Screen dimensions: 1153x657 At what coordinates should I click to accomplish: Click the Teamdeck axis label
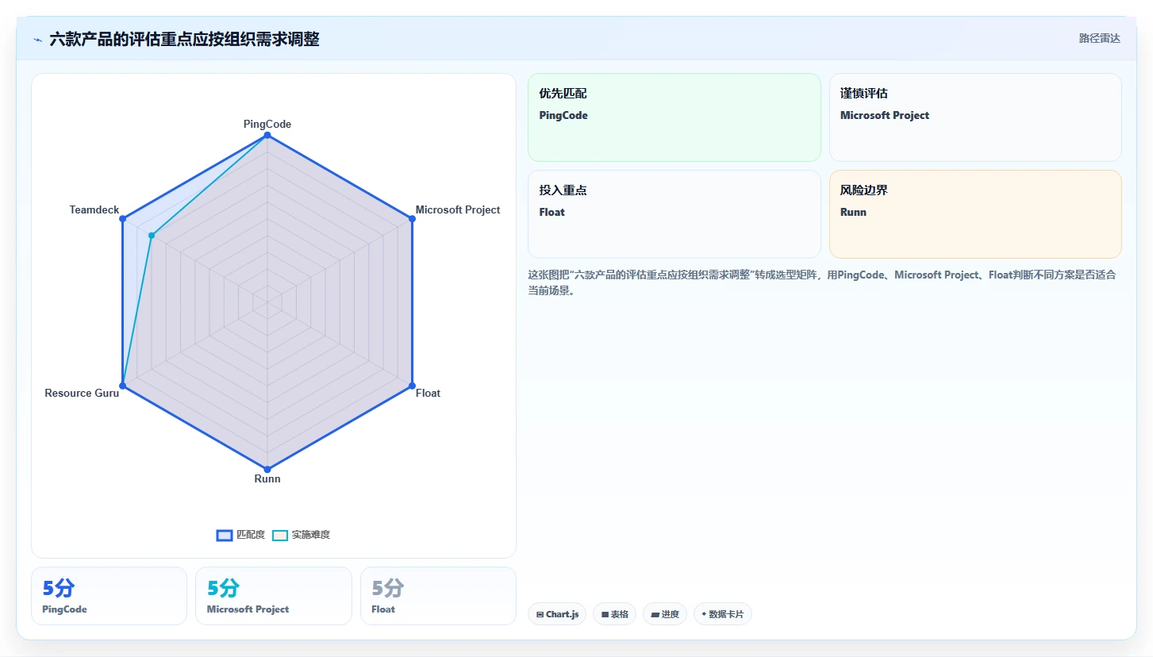pos(94,210)
